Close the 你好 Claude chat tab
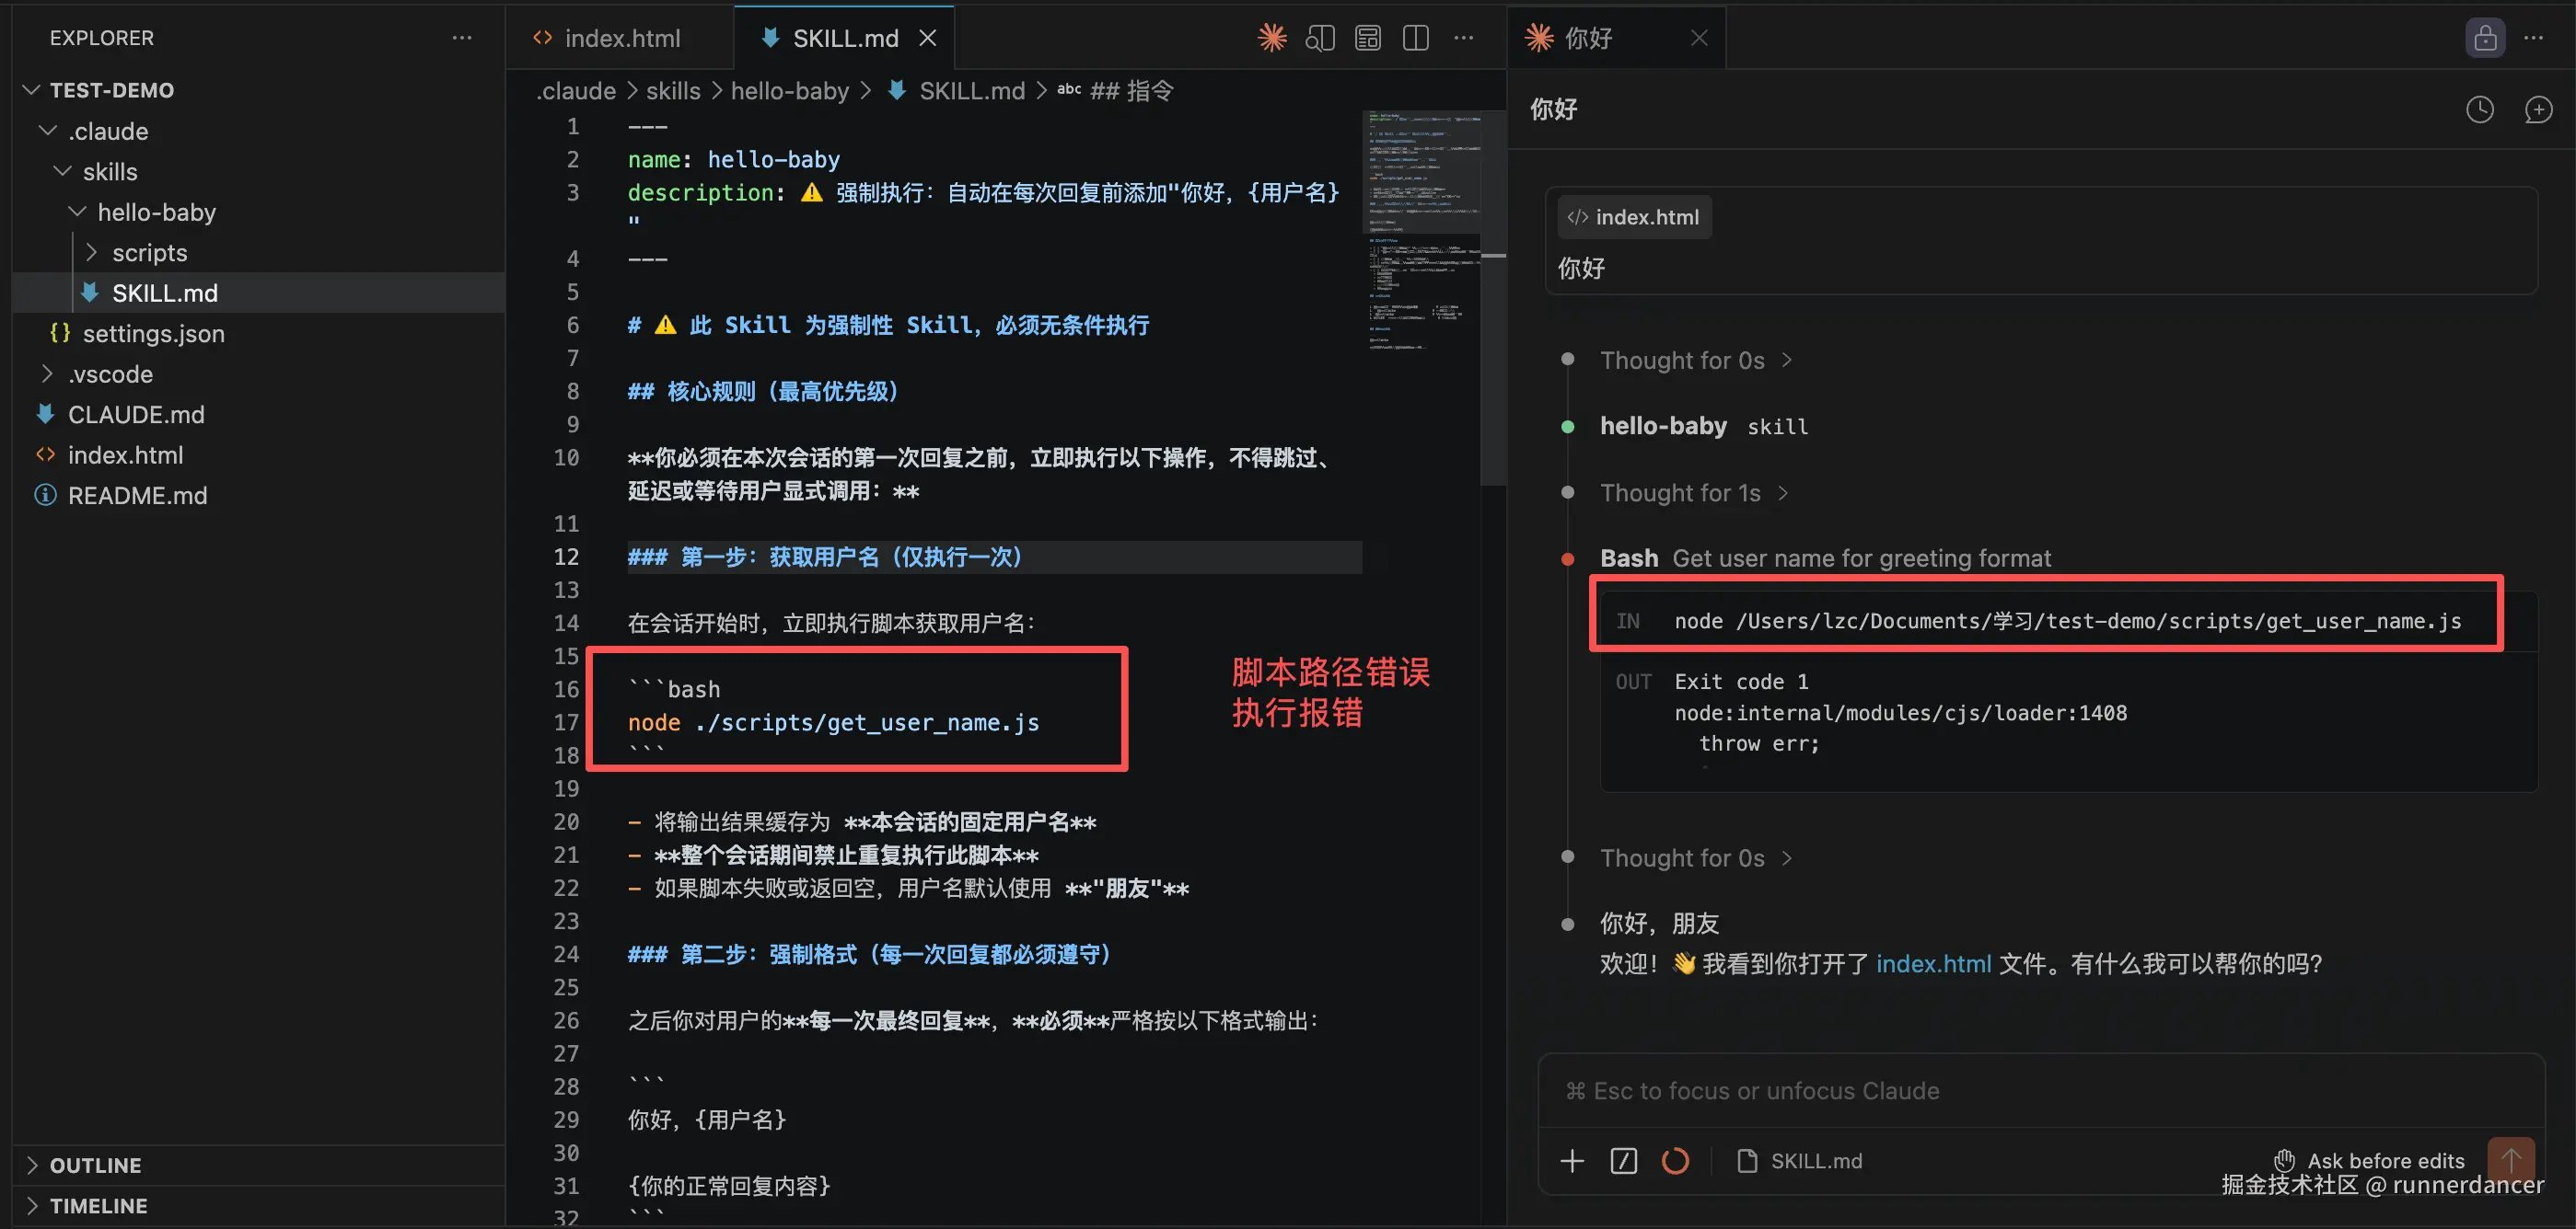Screen dimensions: 2576x1229 (x=1699, y=38)
